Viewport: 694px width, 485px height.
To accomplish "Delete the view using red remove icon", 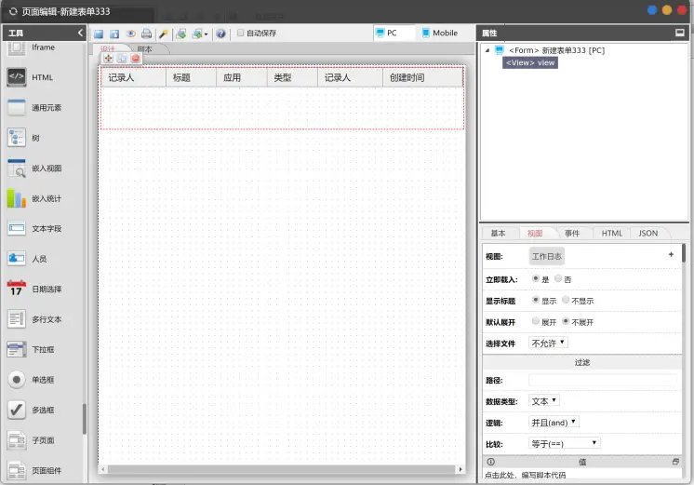I will click(136, 58).
